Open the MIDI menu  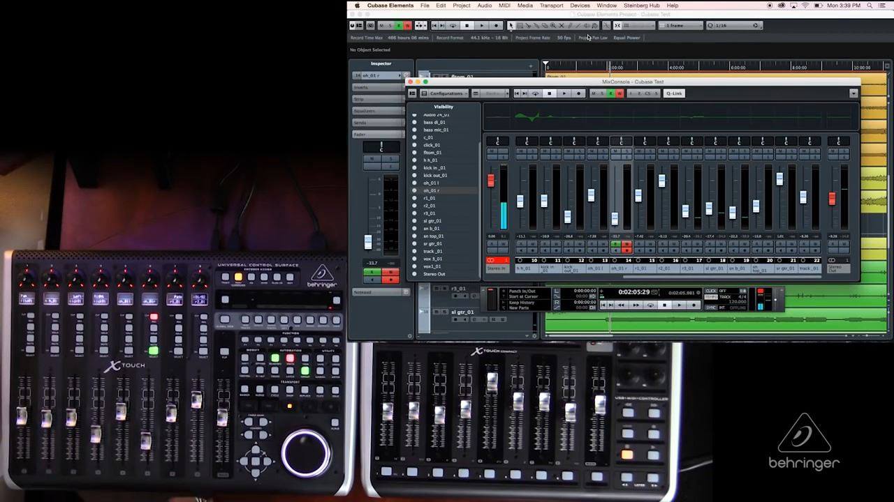[504, 6]
